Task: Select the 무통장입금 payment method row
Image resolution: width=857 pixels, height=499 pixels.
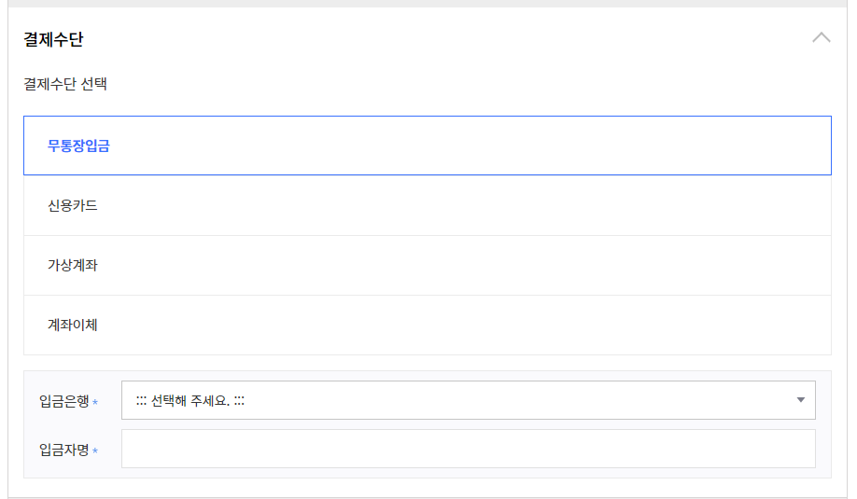Action: (428, 146)
